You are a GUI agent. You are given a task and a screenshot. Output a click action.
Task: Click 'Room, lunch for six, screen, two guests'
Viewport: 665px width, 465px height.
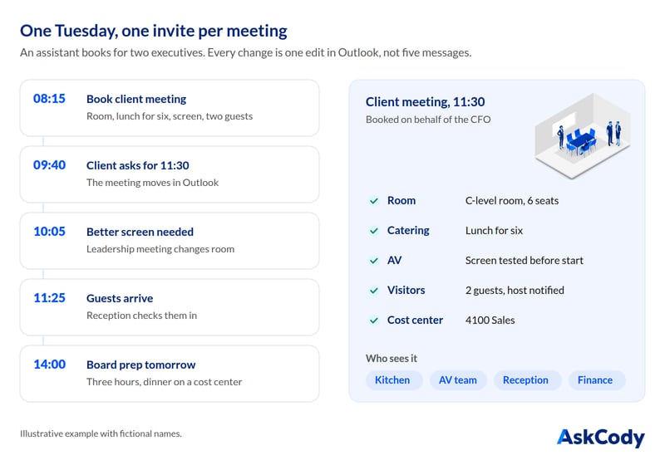(x=170, y=116)
